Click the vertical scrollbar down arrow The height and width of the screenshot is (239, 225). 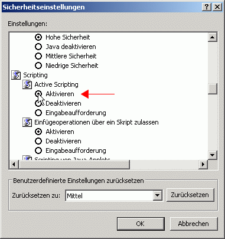(213, 155)
